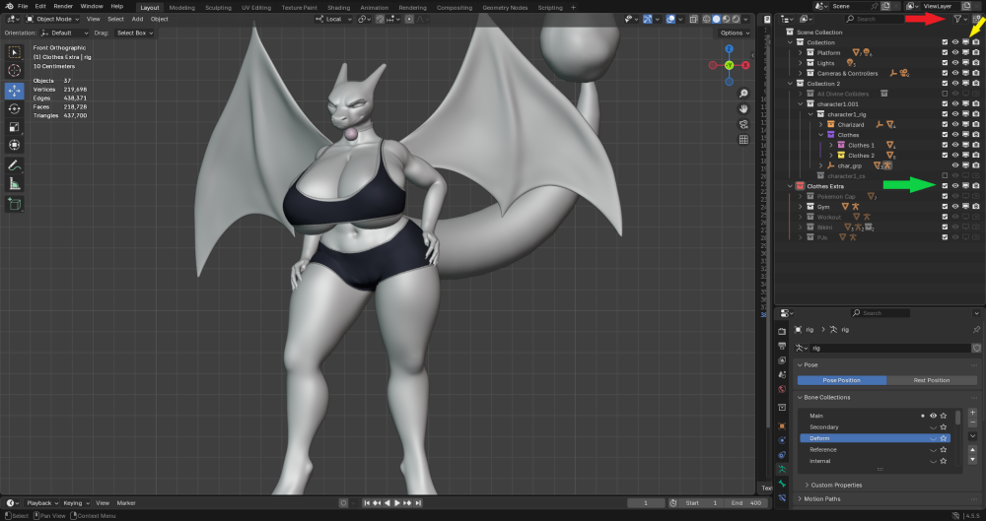Select the Select Box tool in toolbar
Viewport: 986px width, 521px height.
(x=15, y=52)
